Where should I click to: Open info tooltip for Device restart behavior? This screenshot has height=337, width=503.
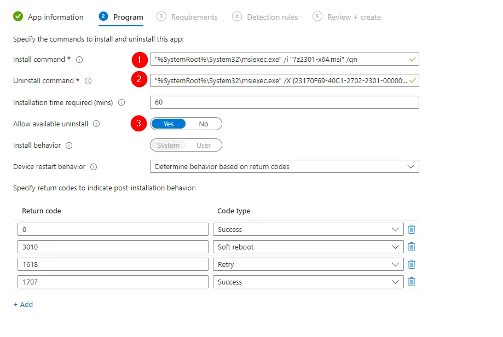[x=94, y=167]
